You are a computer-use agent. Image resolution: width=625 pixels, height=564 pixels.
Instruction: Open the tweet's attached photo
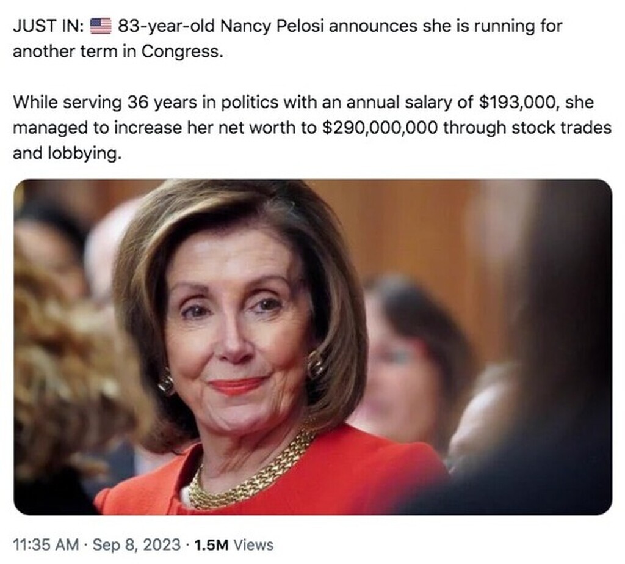tap(312, 346)
